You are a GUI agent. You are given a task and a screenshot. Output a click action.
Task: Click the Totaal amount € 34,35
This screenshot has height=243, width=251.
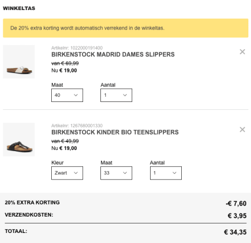click(x=235, y=232)
